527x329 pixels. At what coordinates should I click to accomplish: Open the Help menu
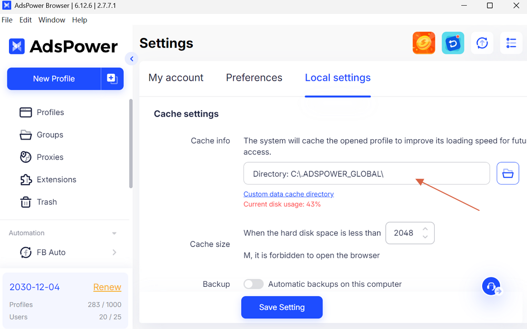coord(80,20)
